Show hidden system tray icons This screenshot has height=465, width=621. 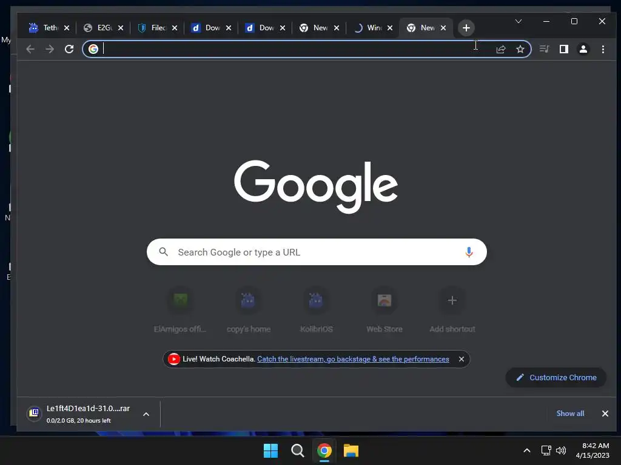point(527,450)
